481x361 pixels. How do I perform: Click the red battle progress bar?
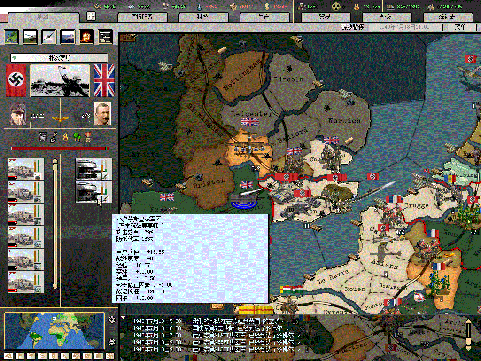pos(60,149)
